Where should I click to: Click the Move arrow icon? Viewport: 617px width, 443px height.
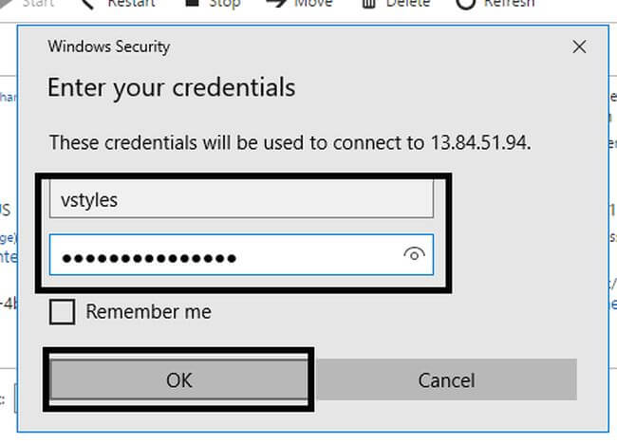(276, 4)
